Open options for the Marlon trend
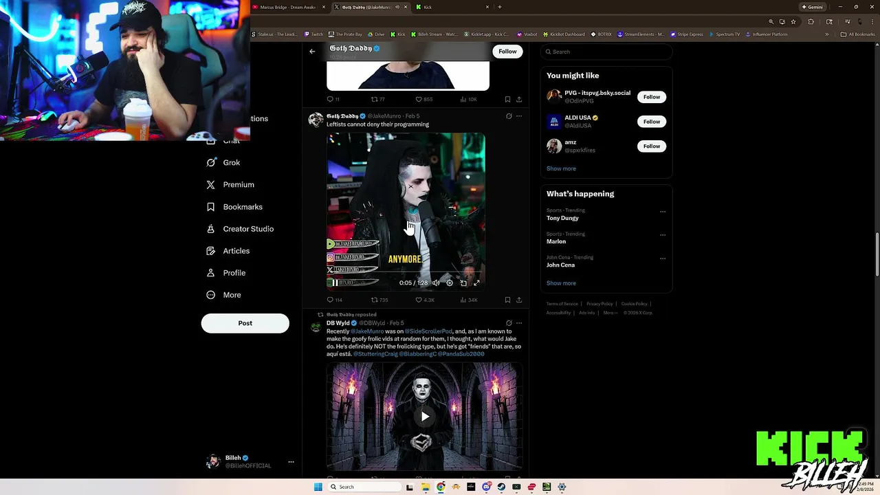 (x=663, y=235)
